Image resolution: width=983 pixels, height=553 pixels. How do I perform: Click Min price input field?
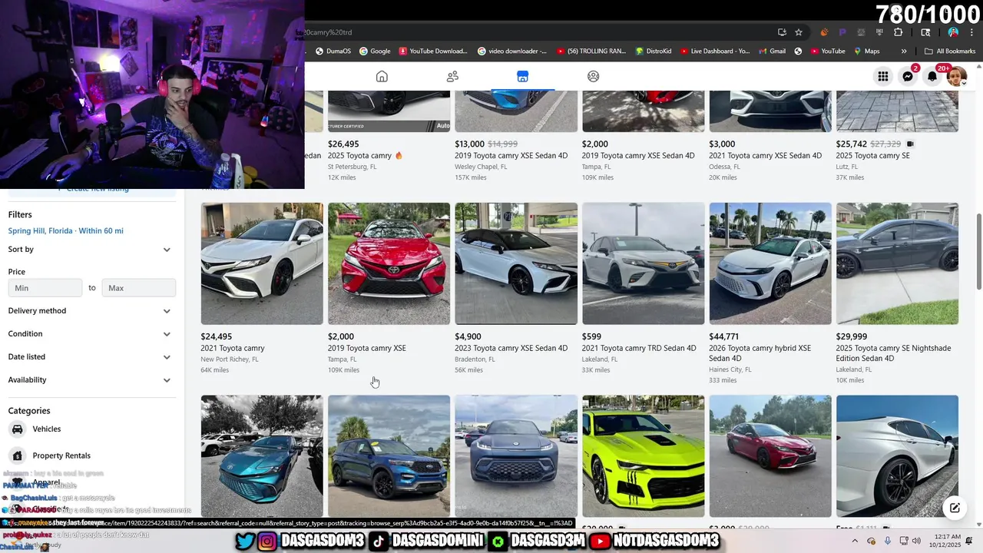point(45,288)
